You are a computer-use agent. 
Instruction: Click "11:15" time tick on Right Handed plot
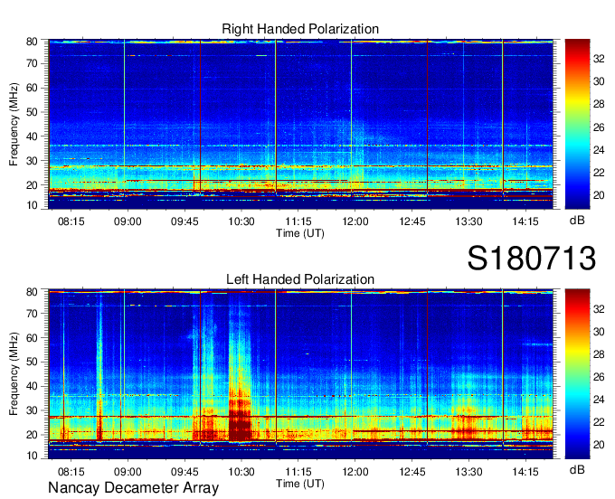pos(298,221)
